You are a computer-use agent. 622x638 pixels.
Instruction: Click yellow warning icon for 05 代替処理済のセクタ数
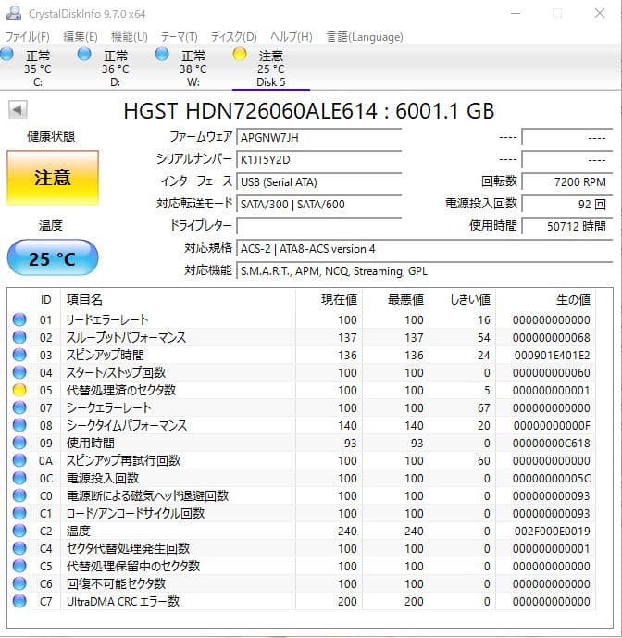coord(19,390)
